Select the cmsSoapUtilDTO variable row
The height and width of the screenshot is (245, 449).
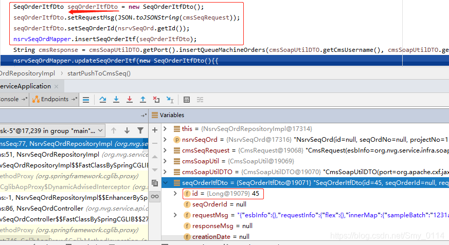[305, 172]
